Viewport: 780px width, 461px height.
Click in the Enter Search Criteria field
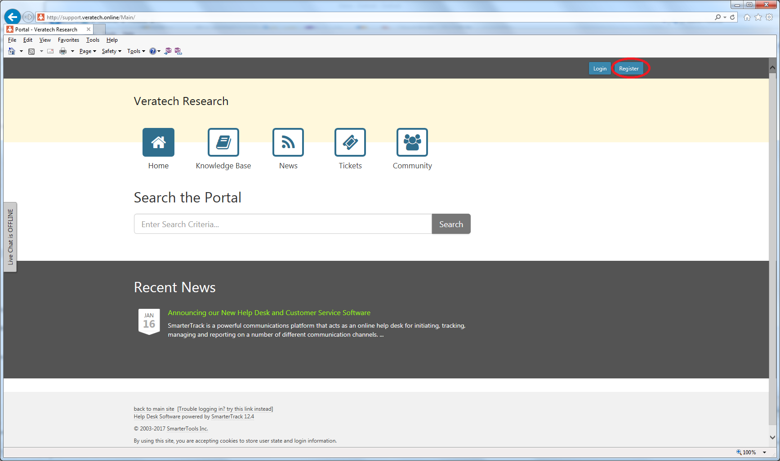click(283, 224)
